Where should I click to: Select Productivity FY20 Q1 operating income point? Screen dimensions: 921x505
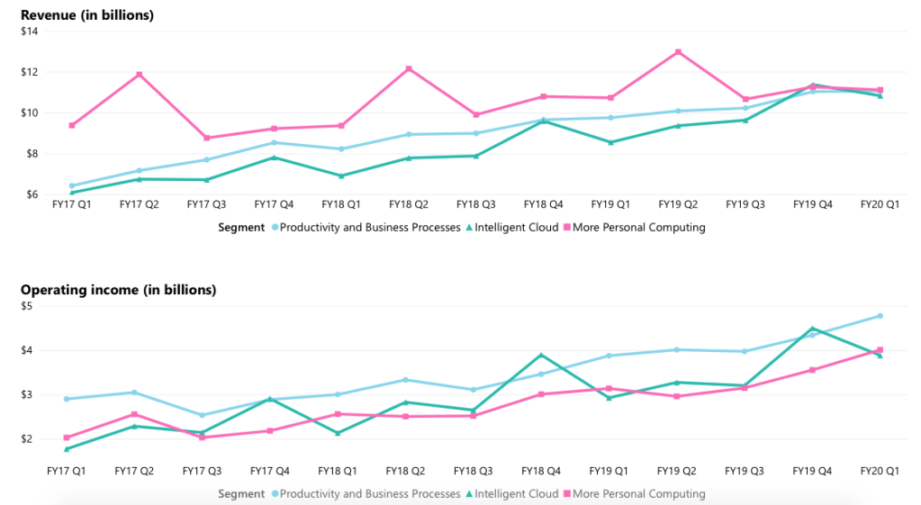(x=880, y=316)
